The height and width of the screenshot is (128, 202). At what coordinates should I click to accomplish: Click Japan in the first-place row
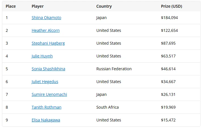click(102, 18)
